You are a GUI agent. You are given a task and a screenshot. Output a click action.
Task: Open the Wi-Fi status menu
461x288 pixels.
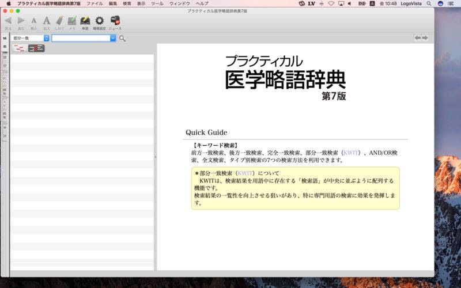[x=331, y=3]
